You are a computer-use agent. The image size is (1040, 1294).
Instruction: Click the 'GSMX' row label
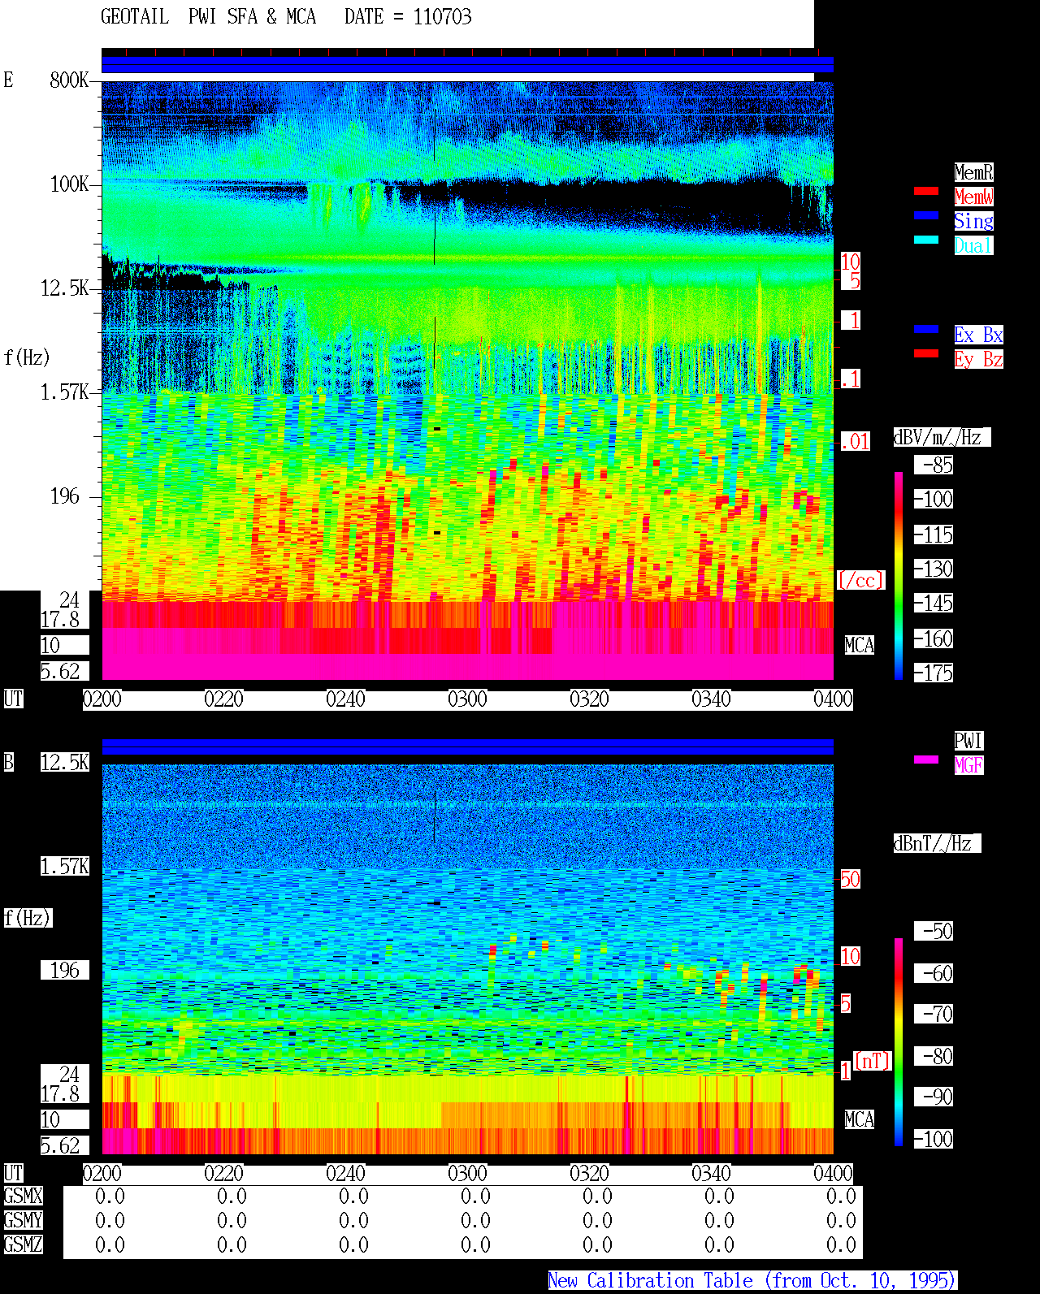click(x=23, y=1196)
